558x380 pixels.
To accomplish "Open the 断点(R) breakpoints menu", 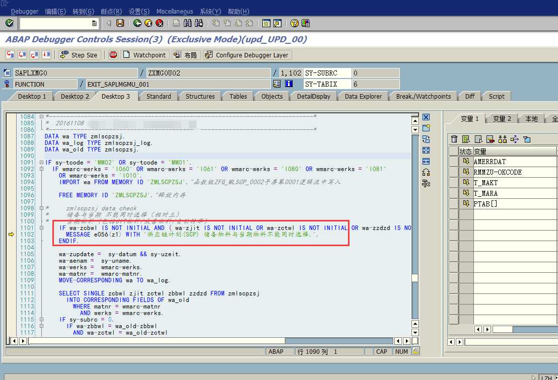I will click(111, 12).
